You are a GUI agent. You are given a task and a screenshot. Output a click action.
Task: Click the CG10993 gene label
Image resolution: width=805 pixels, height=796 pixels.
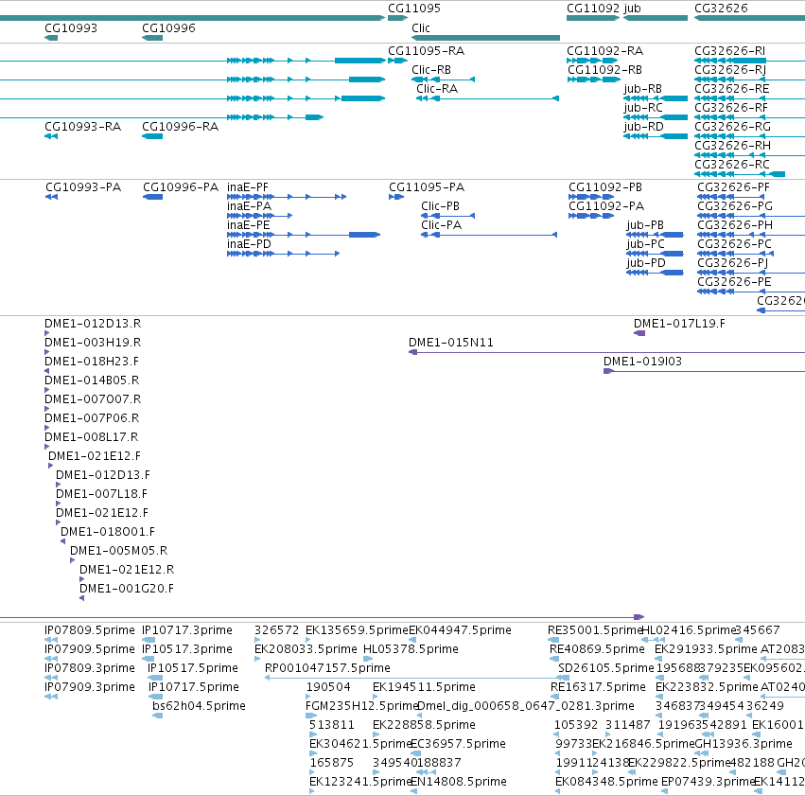pos(71,28)
